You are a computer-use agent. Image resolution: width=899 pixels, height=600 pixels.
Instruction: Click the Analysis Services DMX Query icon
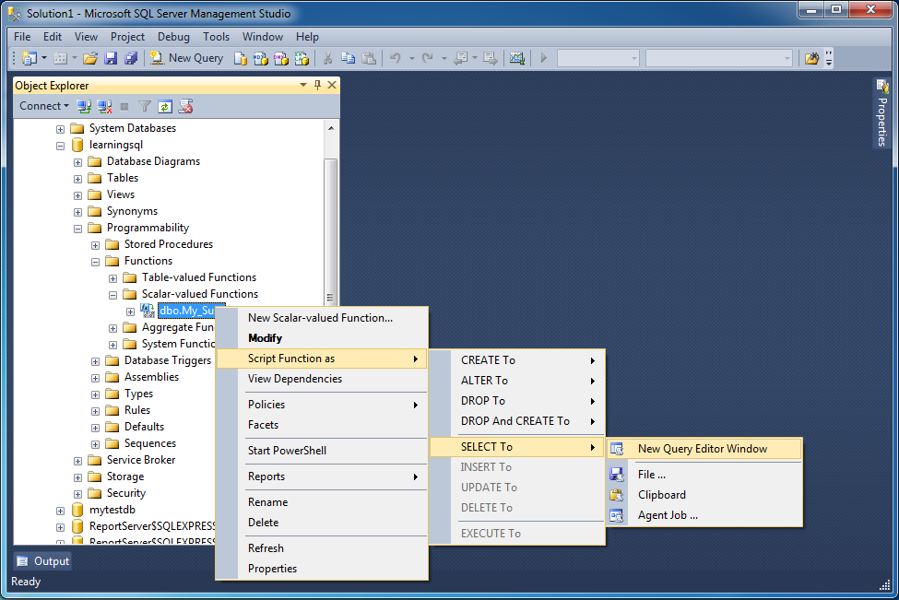click(281, 58)
